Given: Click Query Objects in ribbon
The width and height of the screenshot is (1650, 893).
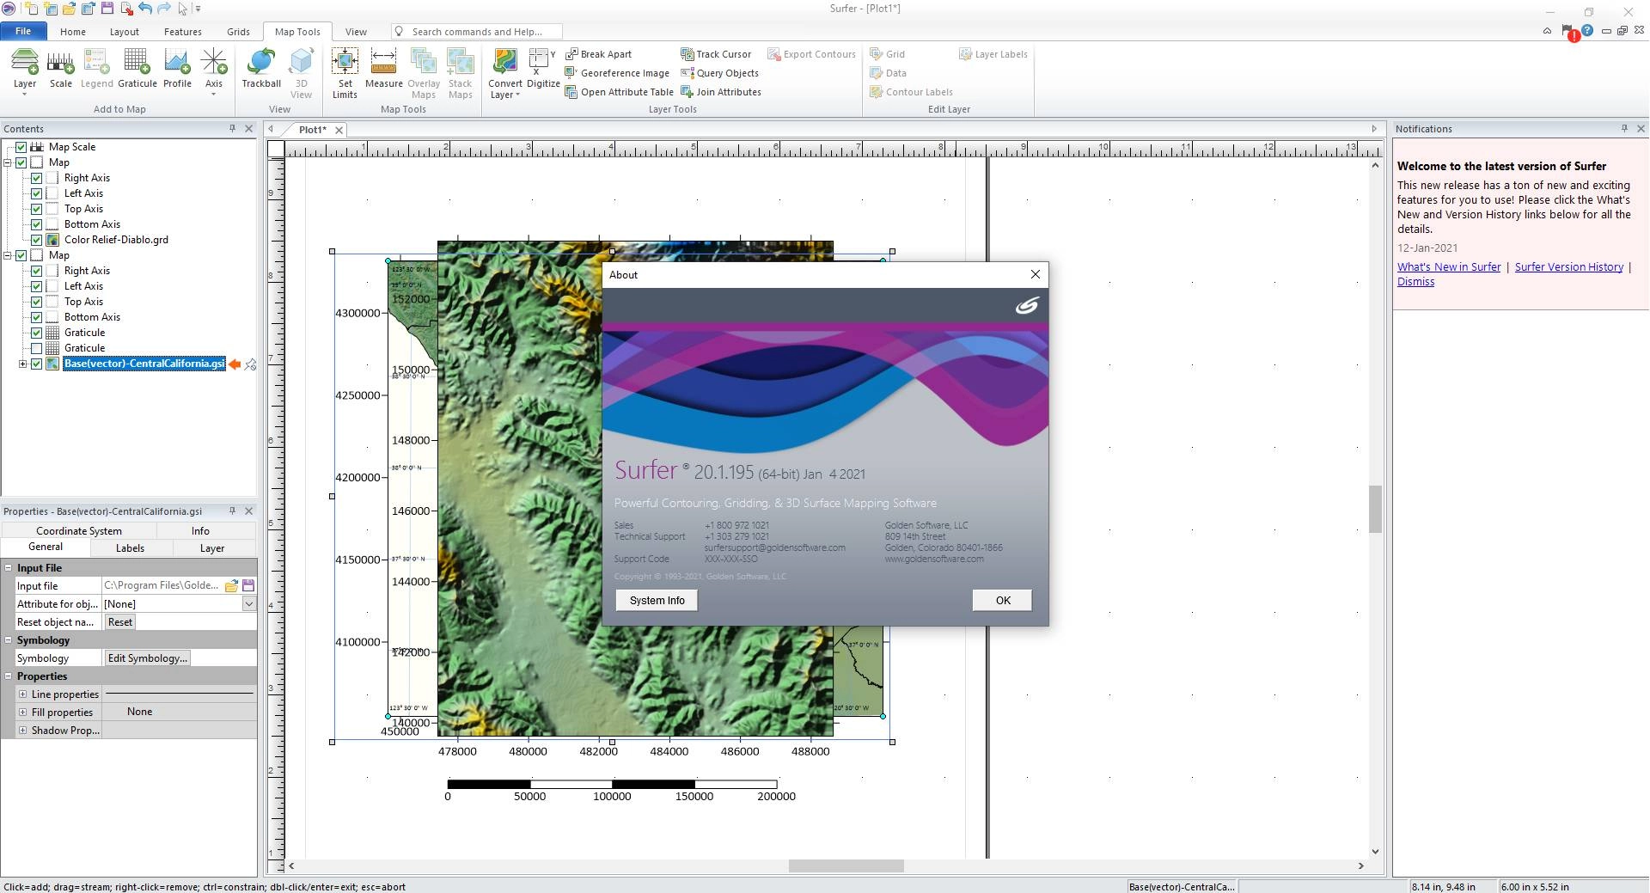Looking at the screenshot, I should pos(719,73).
